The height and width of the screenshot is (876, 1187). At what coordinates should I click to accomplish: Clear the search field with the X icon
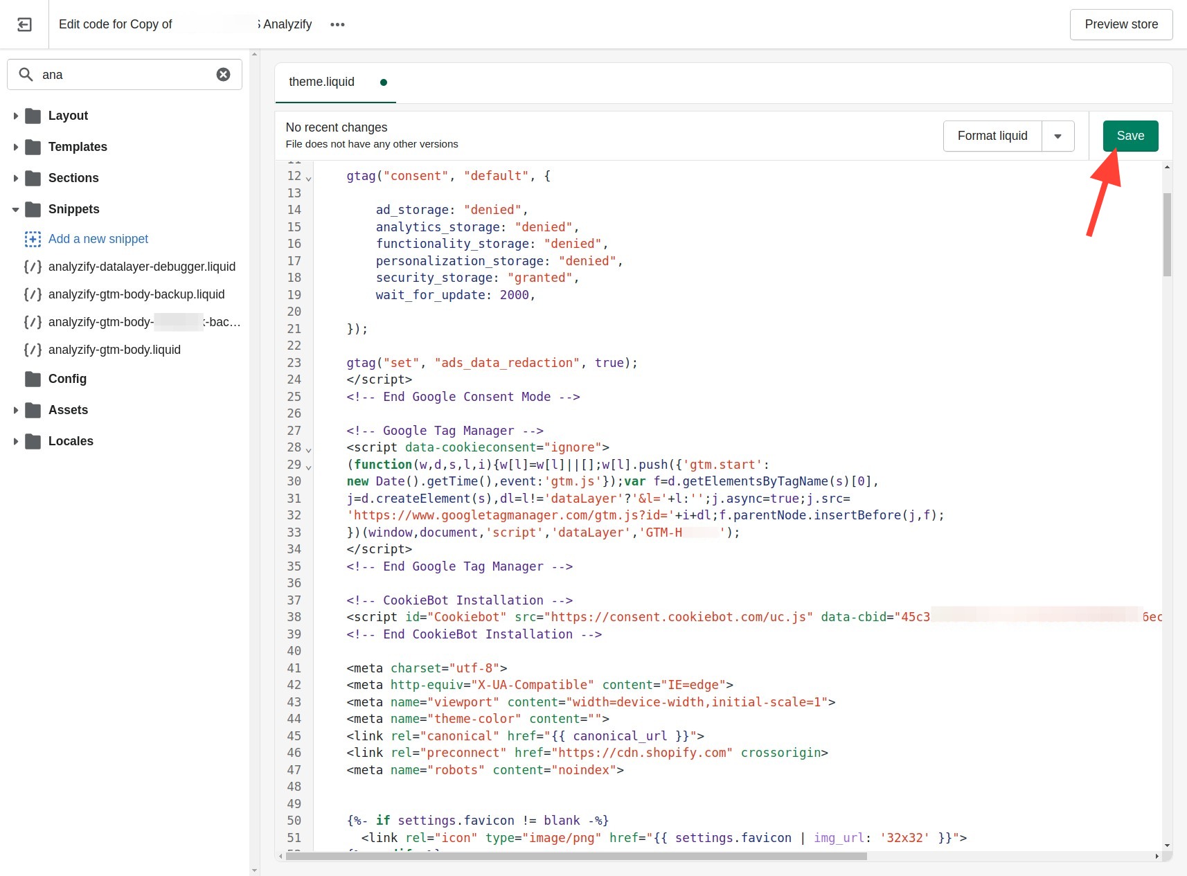(x=223, y=74)
